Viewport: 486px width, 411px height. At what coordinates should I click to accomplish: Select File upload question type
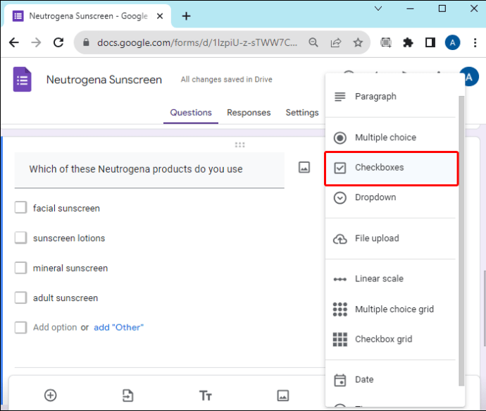pyautogui.click(x=390, y=238)
